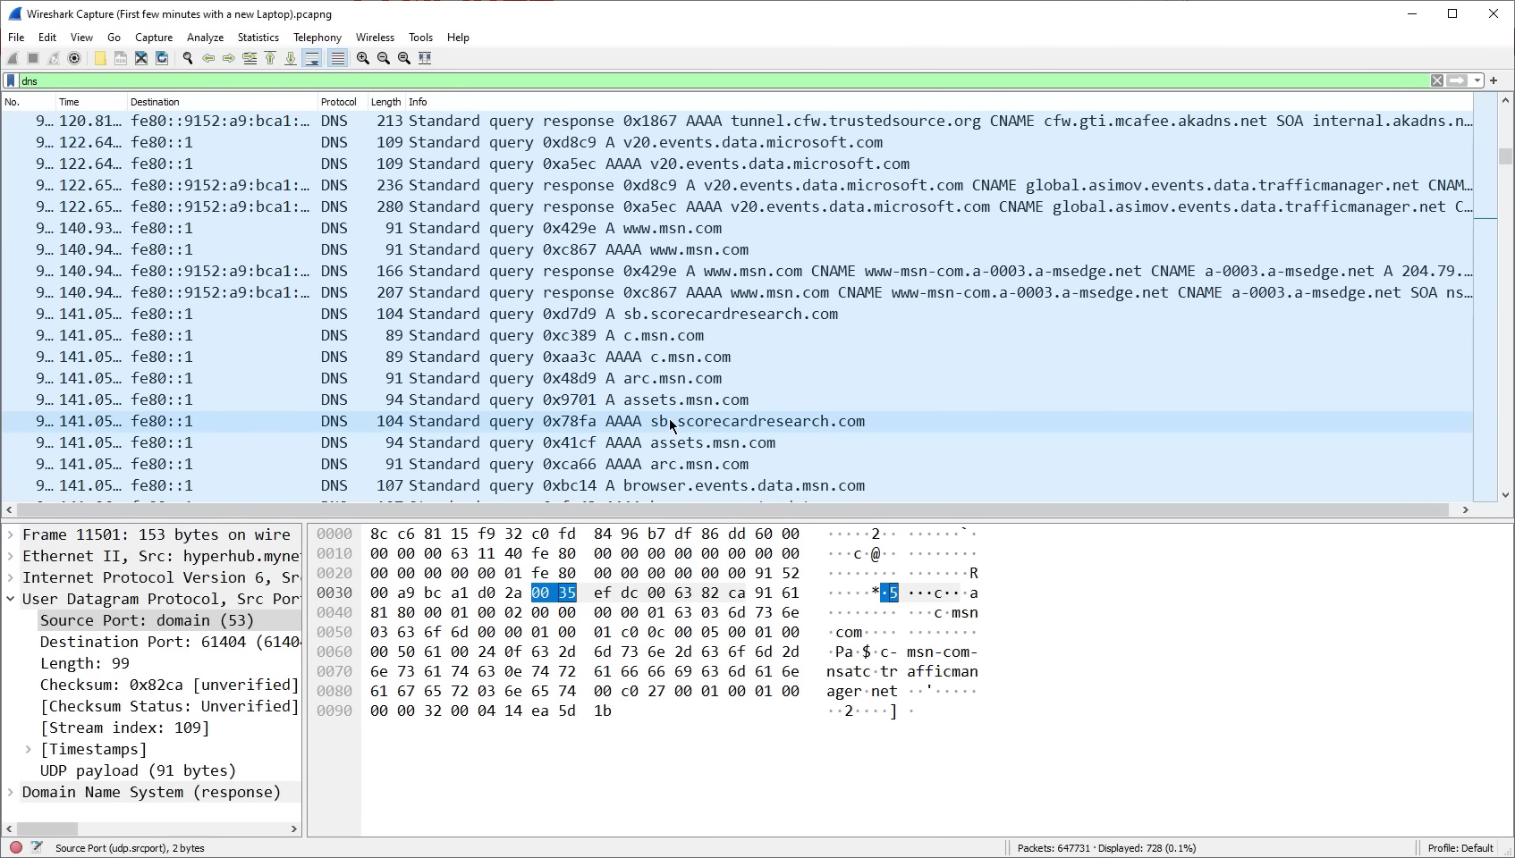Screen dimensions: 1515x858
Task: Open the View menu
Action: coord(81,38)
